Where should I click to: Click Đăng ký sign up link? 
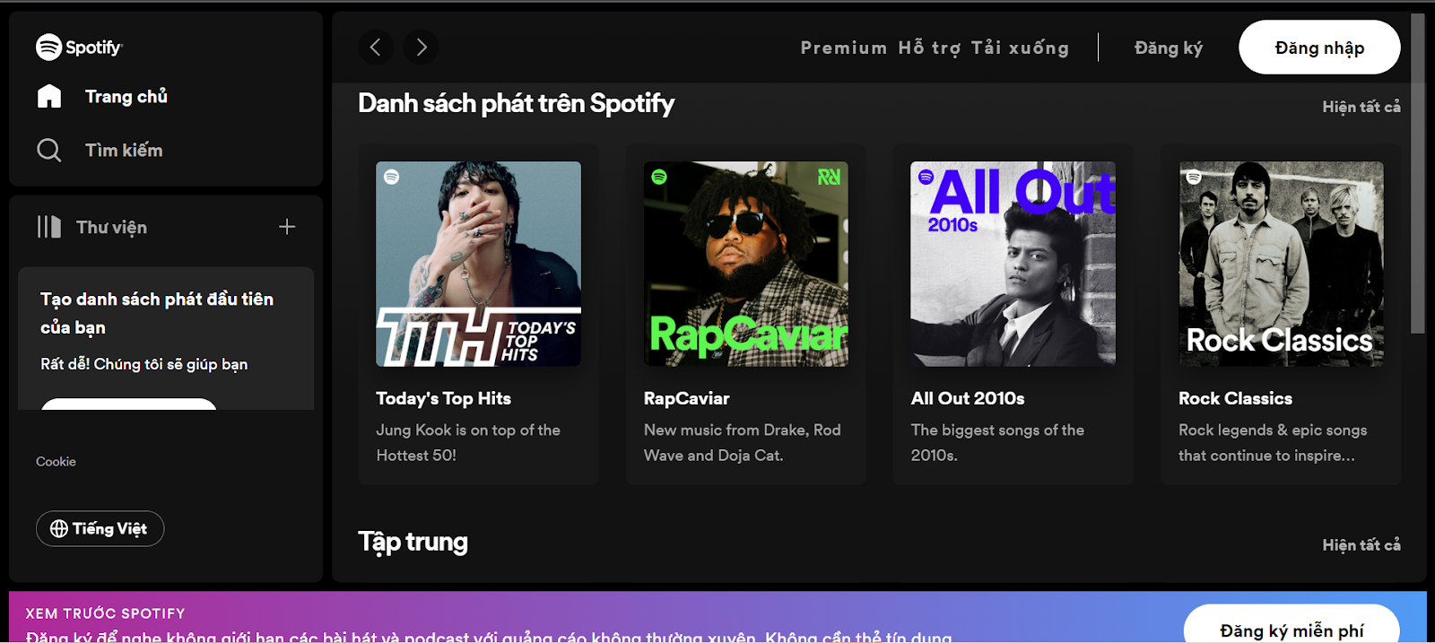point(1169,48)
